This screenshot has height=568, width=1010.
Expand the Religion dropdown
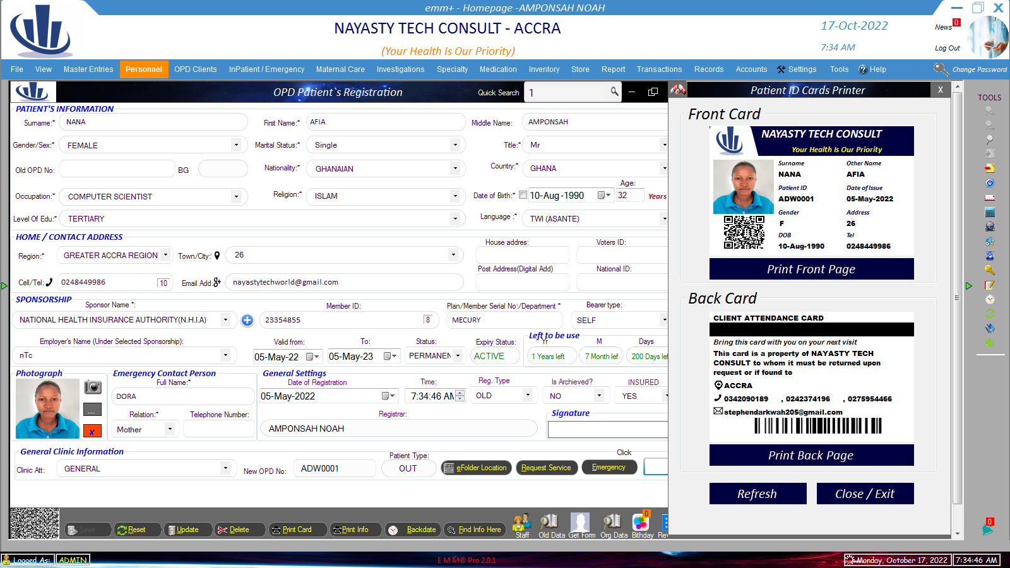click(x=454, y=196)
